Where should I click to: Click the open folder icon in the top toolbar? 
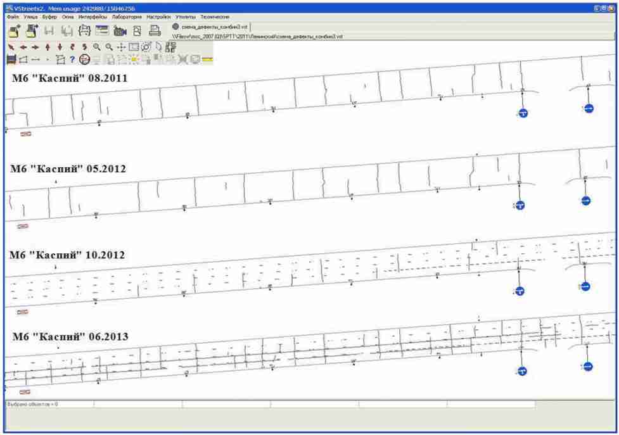tap(15, 30)
